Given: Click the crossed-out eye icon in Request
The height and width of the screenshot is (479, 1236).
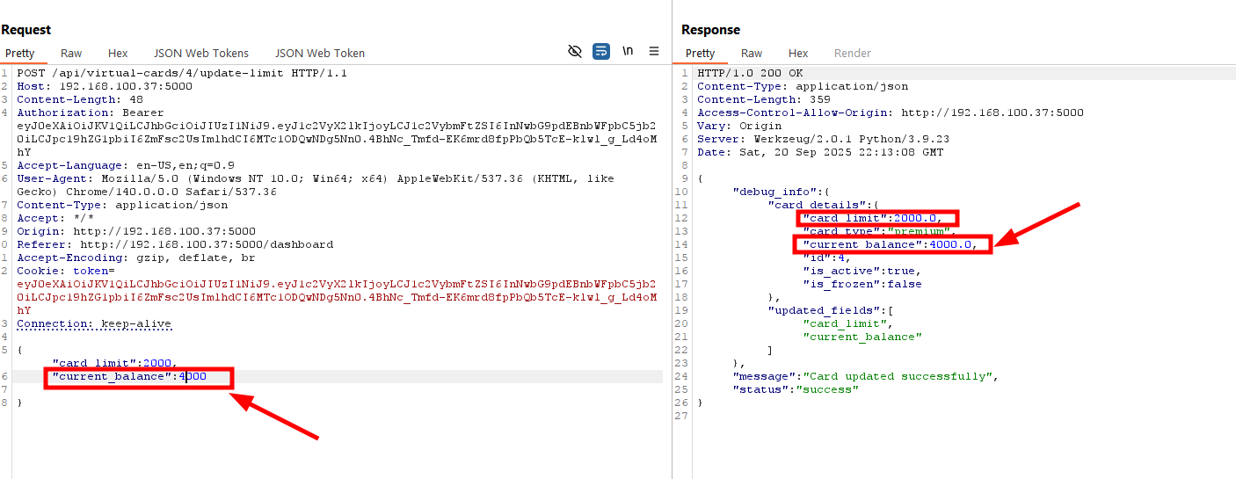Looking at the screenshot, I should [575, 52].
